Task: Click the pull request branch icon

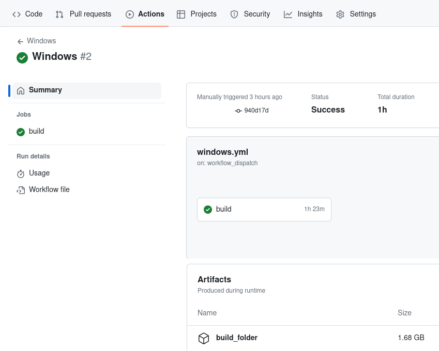Action: coord(59,14)
